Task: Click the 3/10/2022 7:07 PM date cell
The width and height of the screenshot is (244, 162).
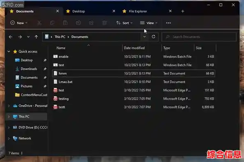Action: (x=137, y=107)
